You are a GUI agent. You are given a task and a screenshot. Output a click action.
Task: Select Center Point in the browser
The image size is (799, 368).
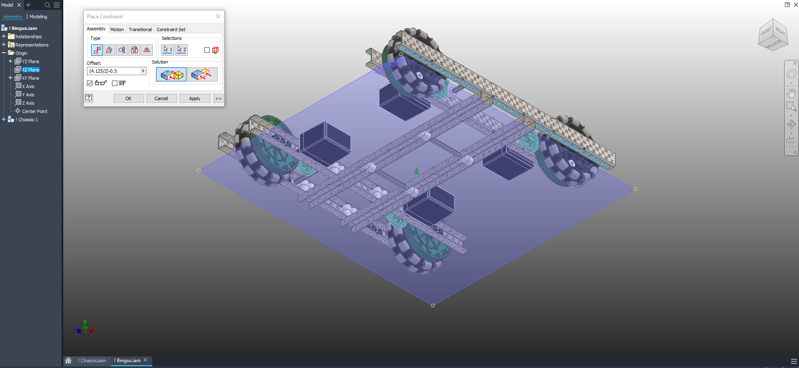[35, 111]
